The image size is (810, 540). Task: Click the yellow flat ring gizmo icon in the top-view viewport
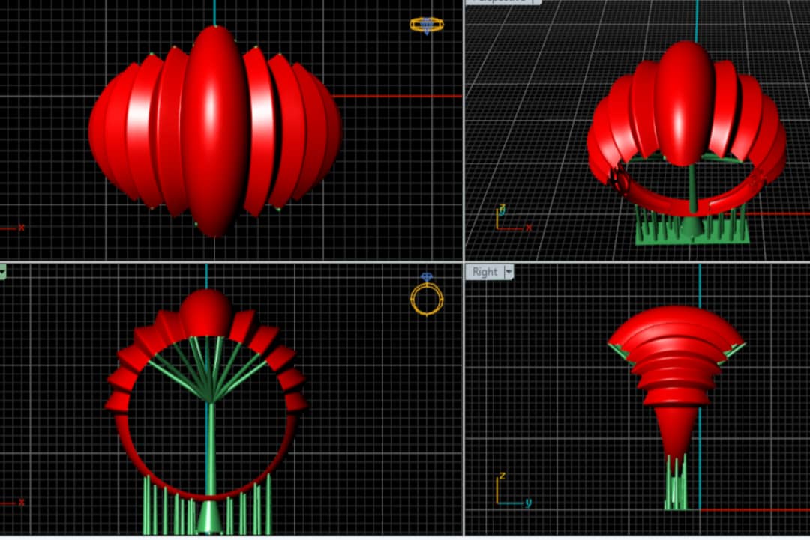(x=427, y=25)
